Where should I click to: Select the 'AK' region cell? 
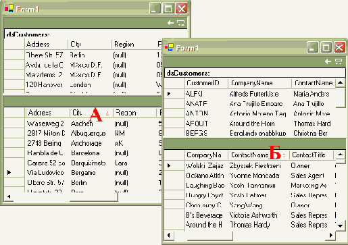tap(134, 143)
